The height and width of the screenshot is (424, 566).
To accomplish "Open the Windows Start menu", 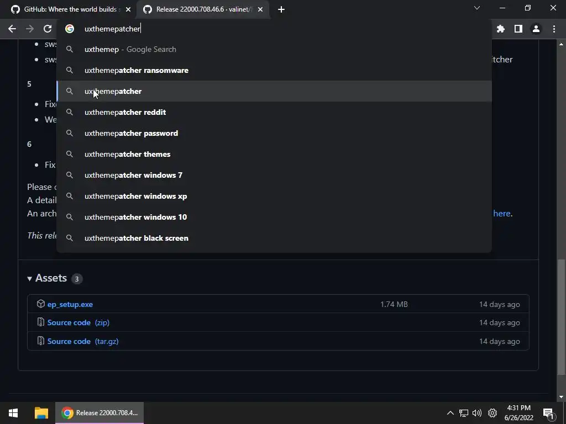I will click(13, 413).
